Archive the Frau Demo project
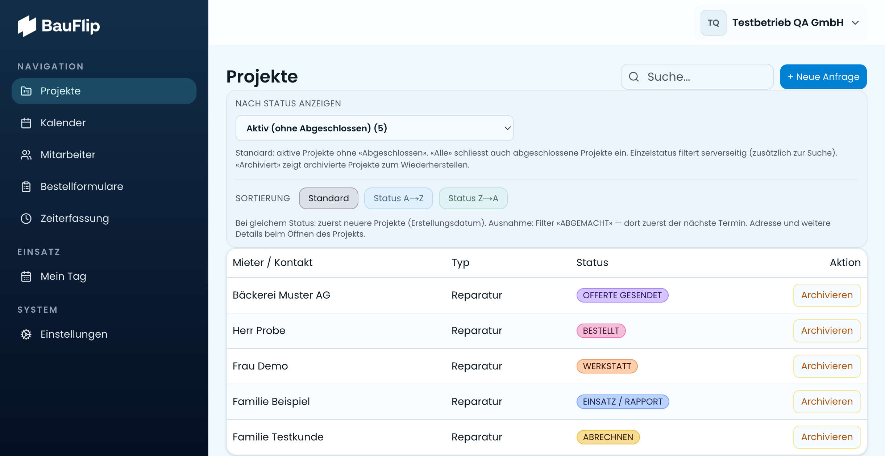The height and width of the screenshot is (456, 885). click(827, 366)
